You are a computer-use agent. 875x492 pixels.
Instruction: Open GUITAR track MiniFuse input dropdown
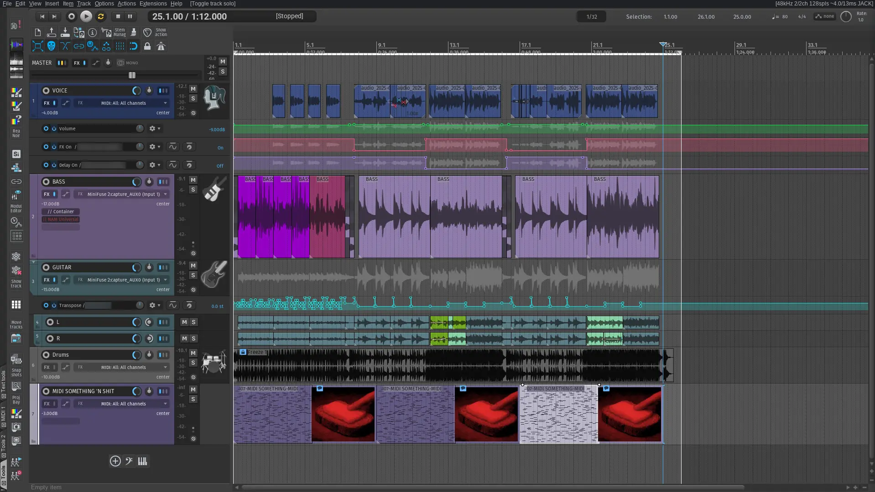(165, 280)
